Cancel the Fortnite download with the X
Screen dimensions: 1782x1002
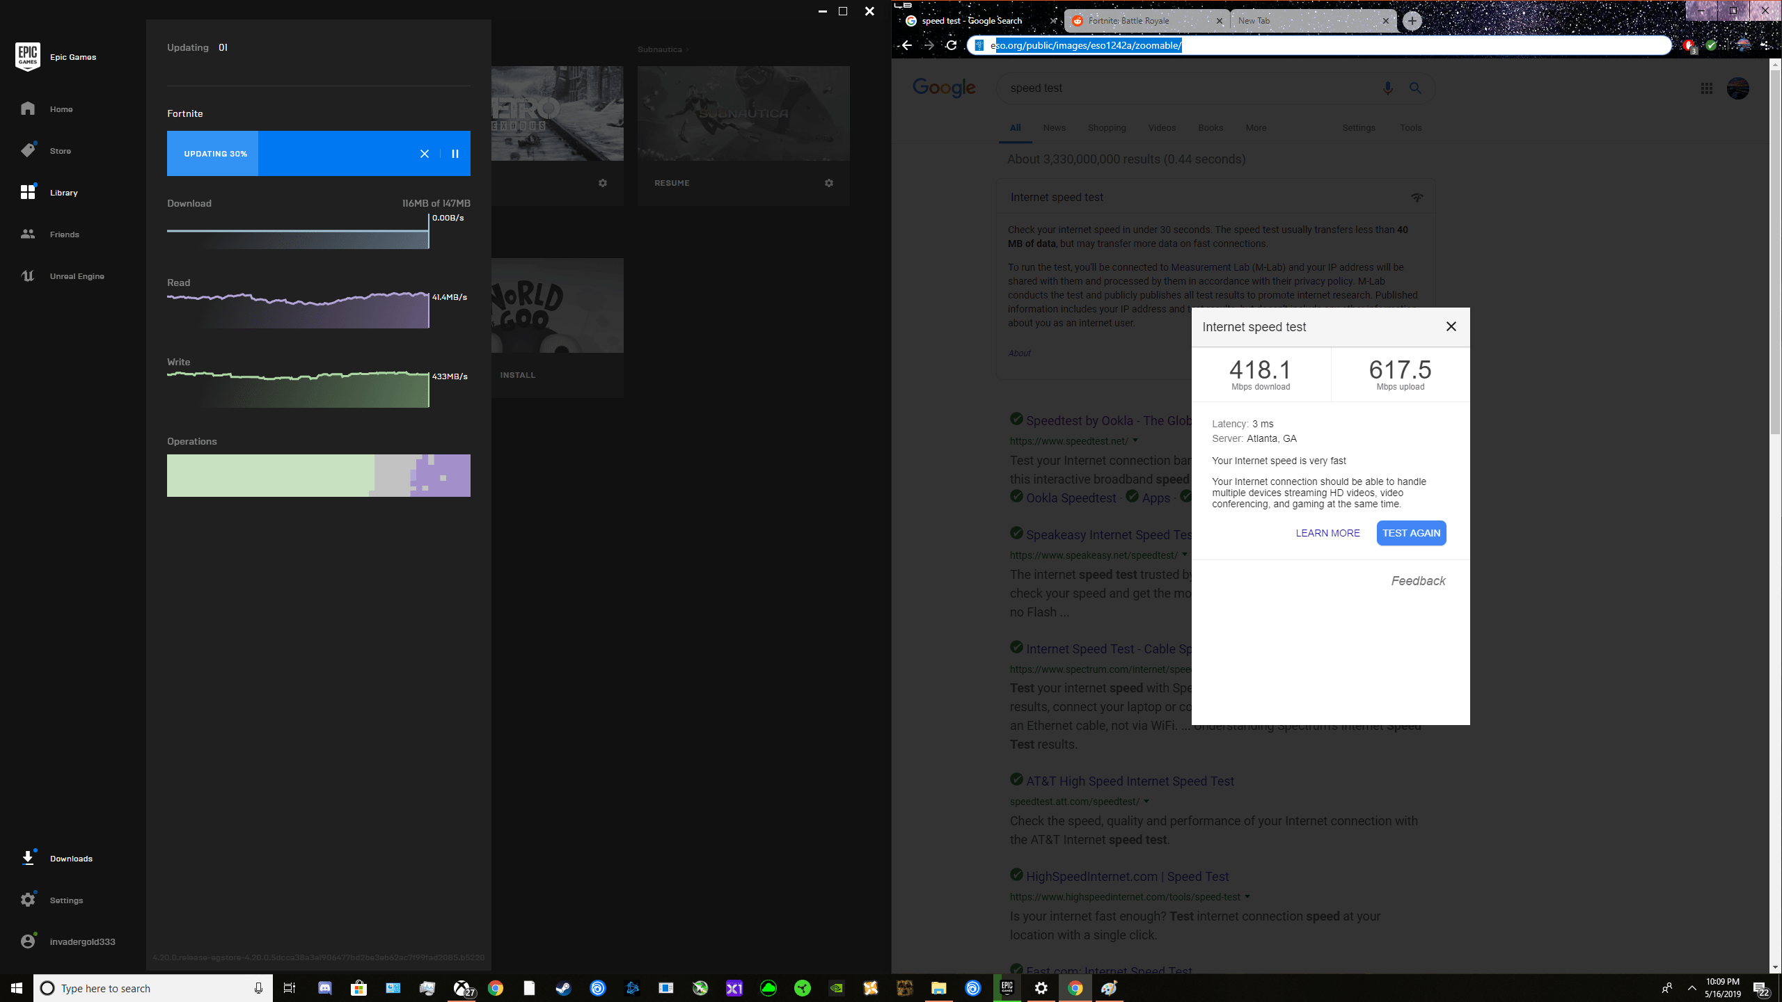424,153
